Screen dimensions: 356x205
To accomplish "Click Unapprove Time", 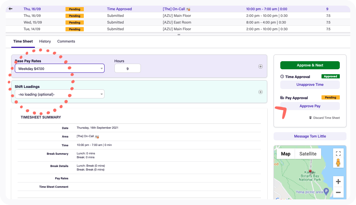I will coord(310,84).
